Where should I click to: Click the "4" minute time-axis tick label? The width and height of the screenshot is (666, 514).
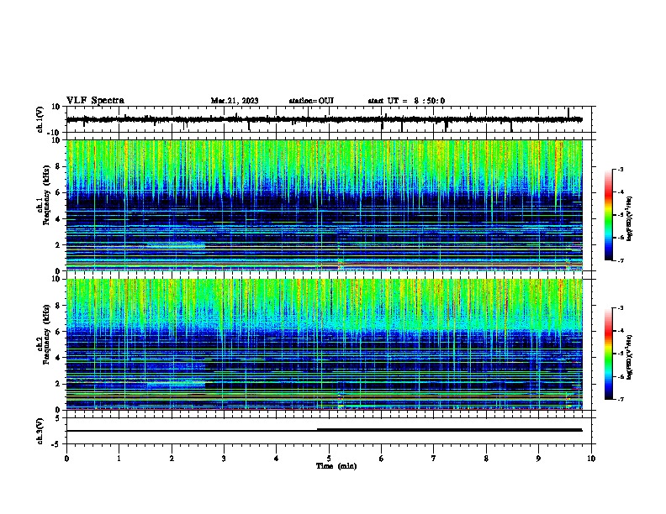(x=277, y=459)
